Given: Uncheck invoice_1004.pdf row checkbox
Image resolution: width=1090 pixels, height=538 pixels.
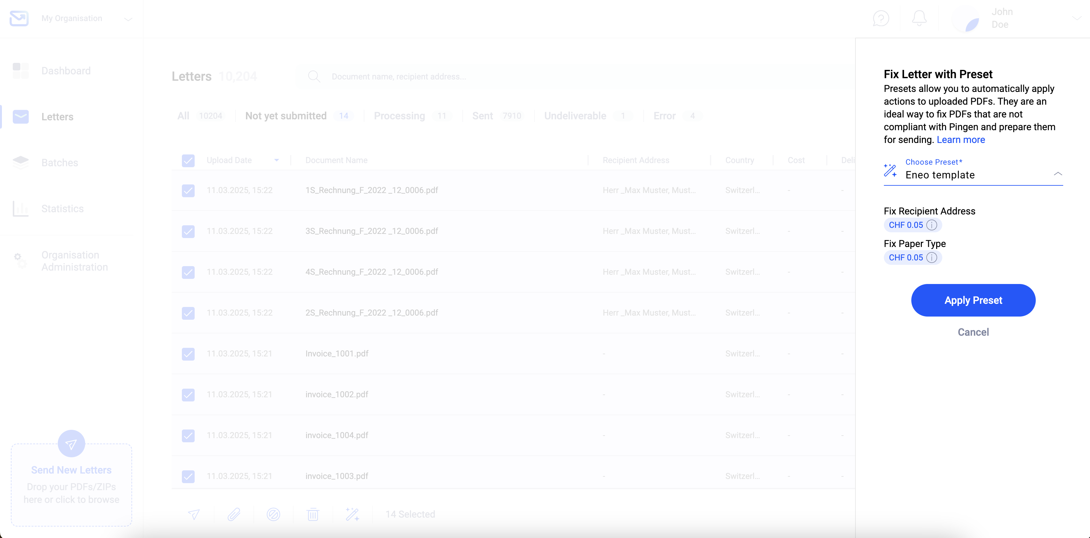Looking at the screenshot, I should (x=188, y=436).
